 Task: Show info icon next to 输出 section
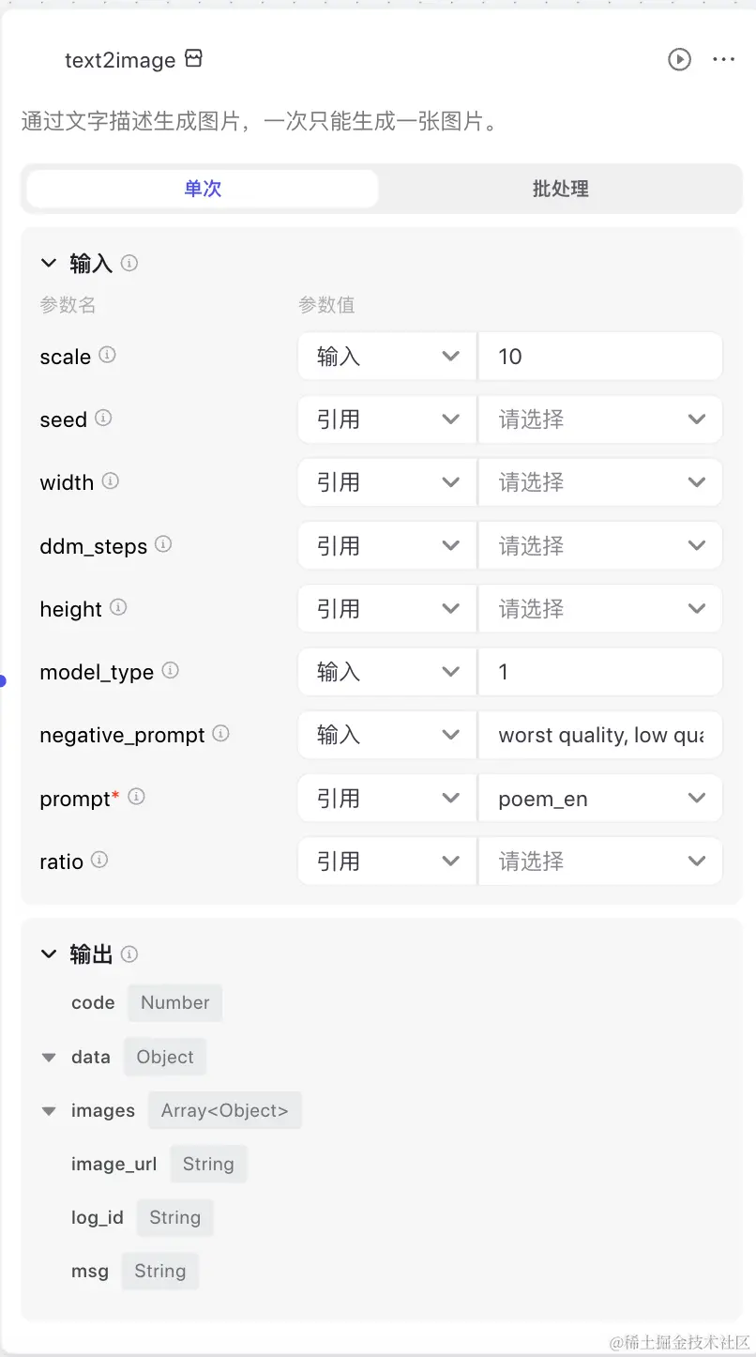[x=129, y=953]
